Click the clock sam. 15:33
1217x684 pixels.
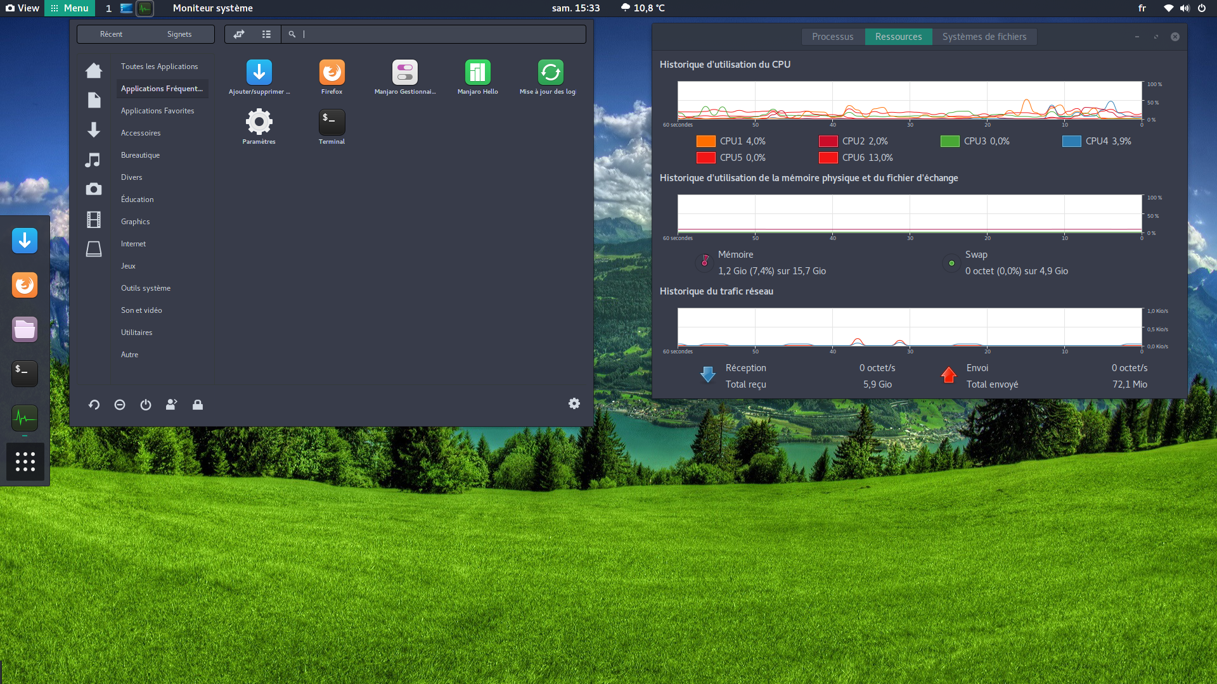(576, 8)
